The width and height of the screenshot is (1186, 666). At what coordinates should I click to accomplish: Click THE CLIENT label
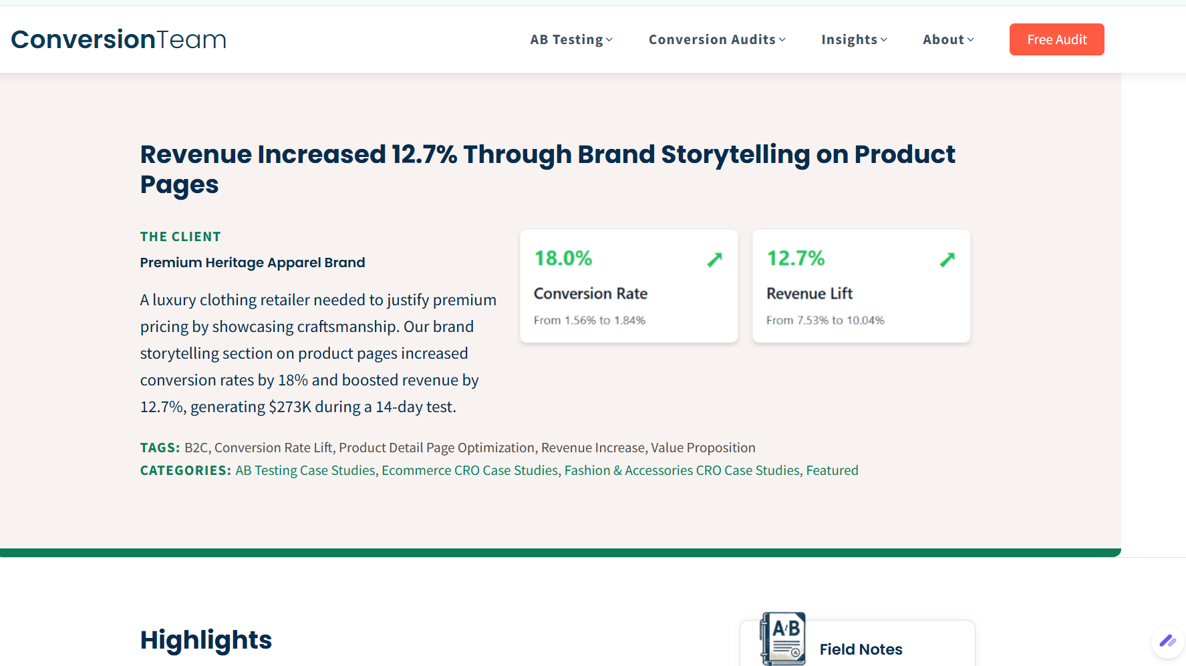click(180, 236)
